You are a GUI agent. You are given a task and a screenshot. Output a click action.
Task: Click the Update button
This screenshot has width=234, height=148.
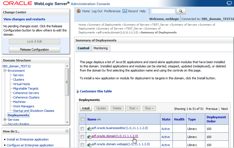[x=101, y=108]
